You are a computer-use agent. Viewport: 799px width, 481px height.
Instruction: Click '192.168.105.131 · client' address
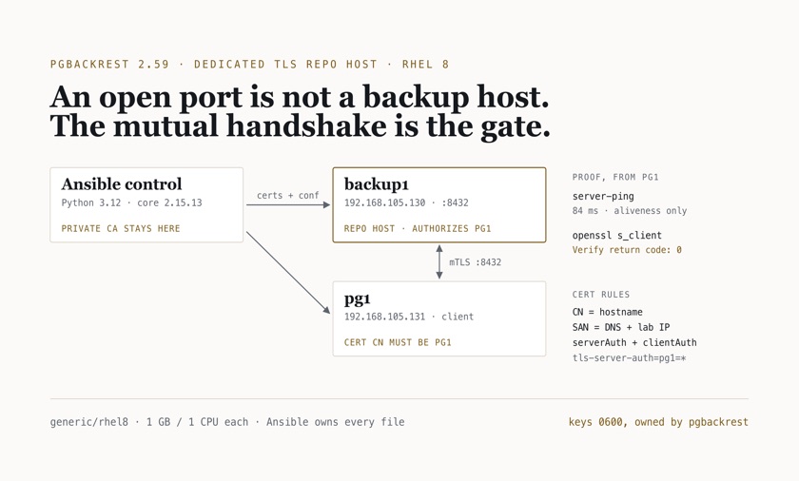tap(409, 317)
